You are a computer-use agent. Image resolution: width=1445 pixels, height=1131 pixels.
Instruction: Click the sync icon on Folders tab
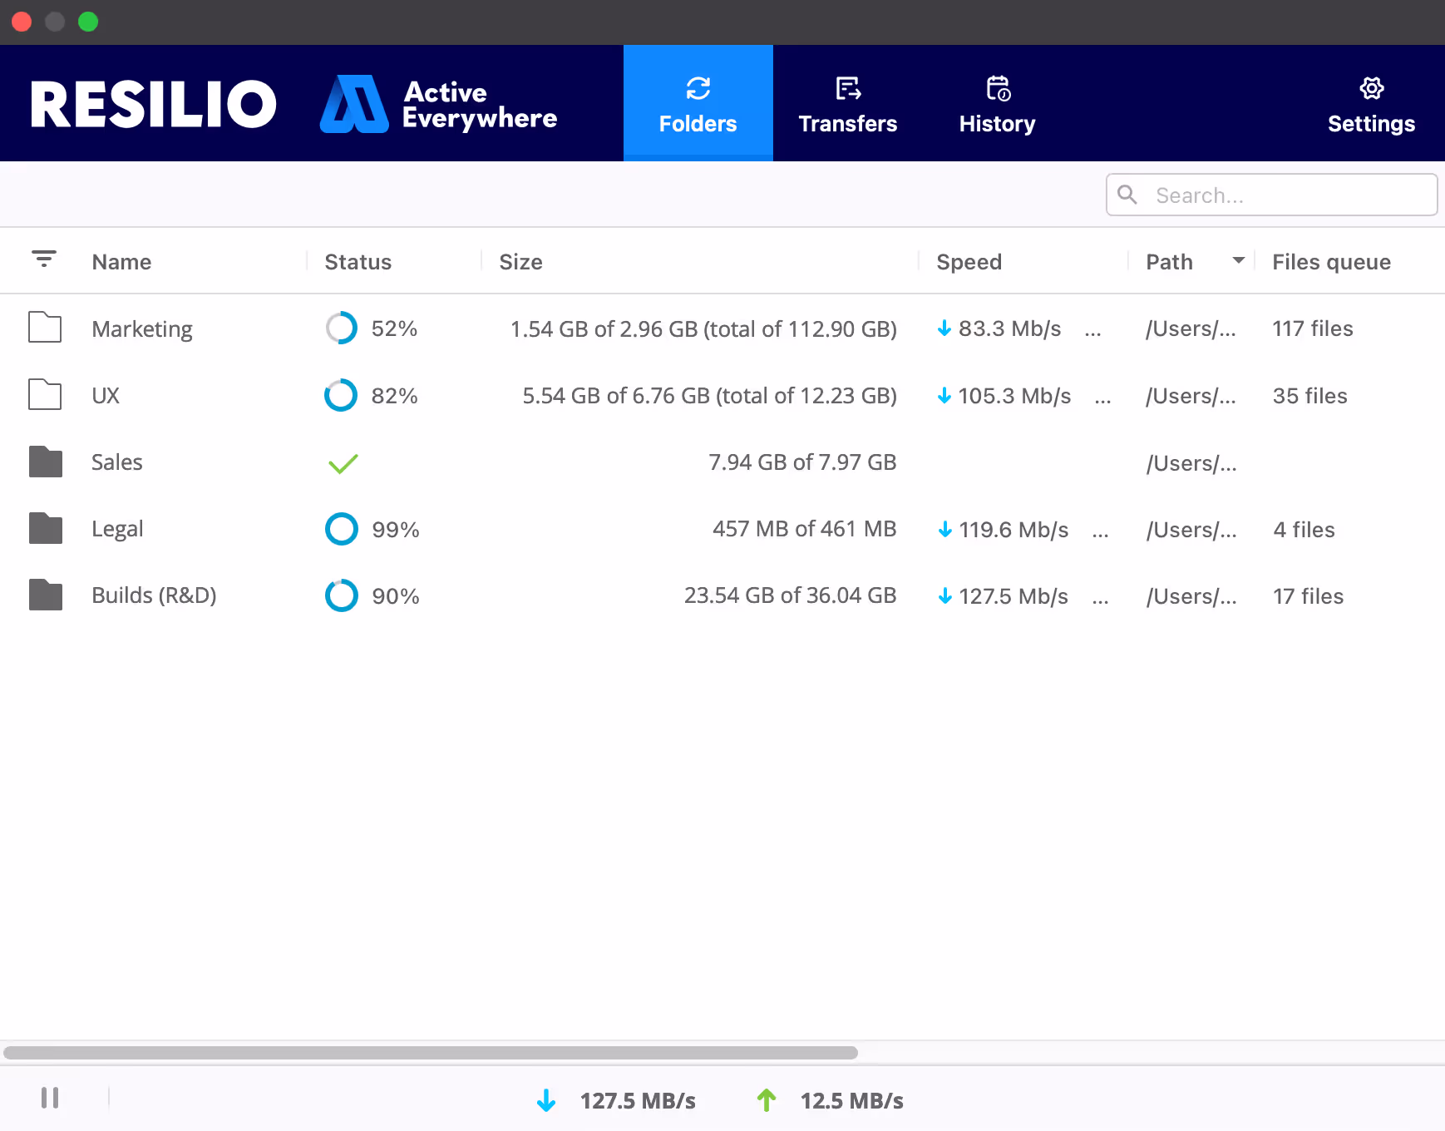coord(698,87)
